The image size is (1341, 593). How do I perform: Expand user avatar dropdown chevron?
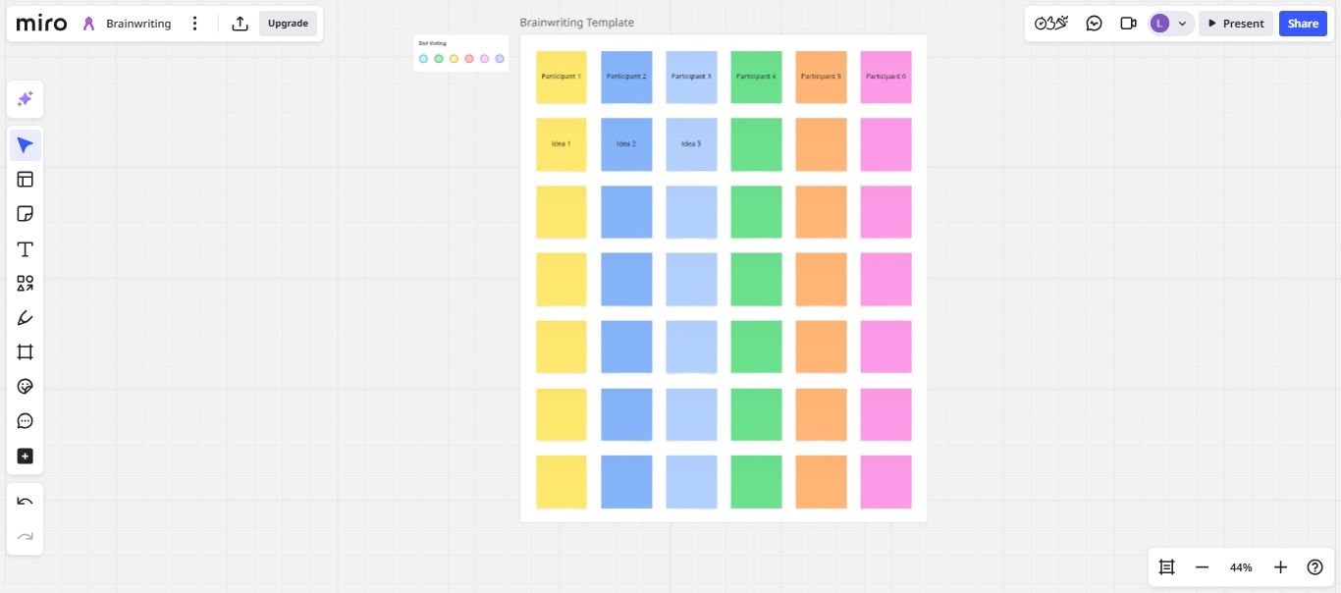pos(1182,24)
